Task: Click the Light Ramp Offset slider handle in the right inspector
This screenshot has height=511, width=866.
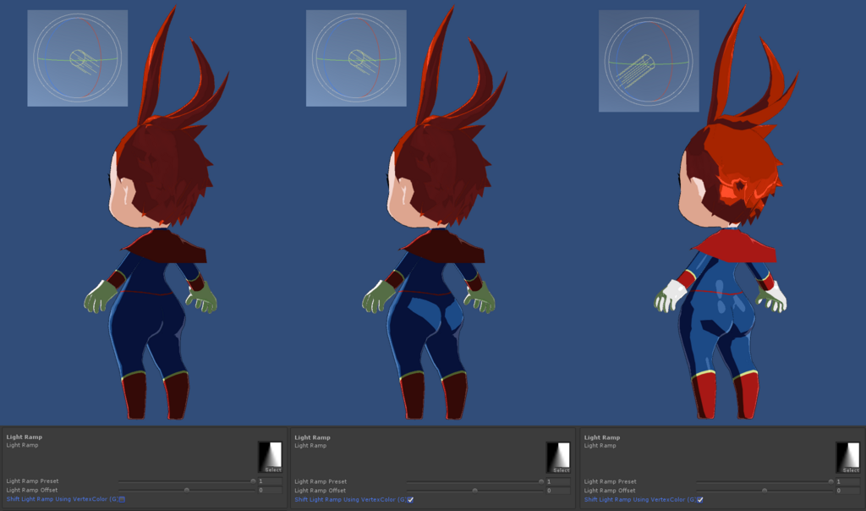Action: [765, 491]
